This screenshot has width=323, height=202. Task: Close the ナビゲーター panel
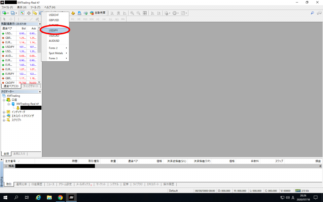coord(40,92)
